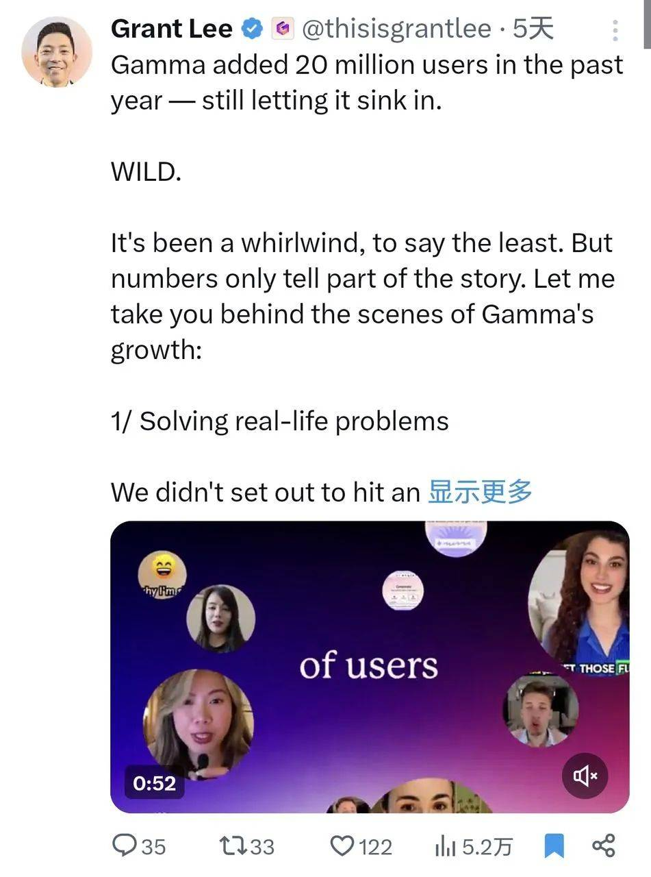
Task: Like the tweet with the heart icon
Action: [342, 846]
